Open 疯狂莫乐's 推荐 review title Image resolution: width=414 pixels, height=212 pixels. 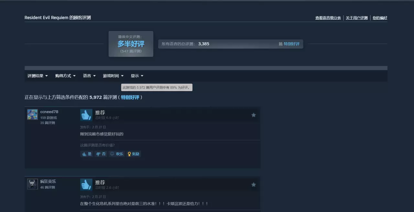point(100,183)
